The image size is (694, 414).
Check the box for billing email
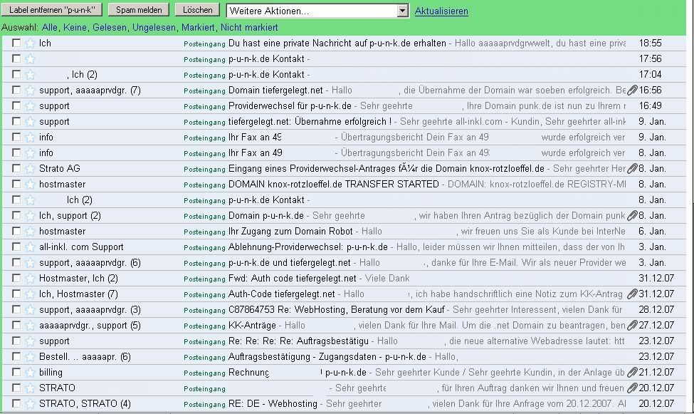[x=16, y=373]
